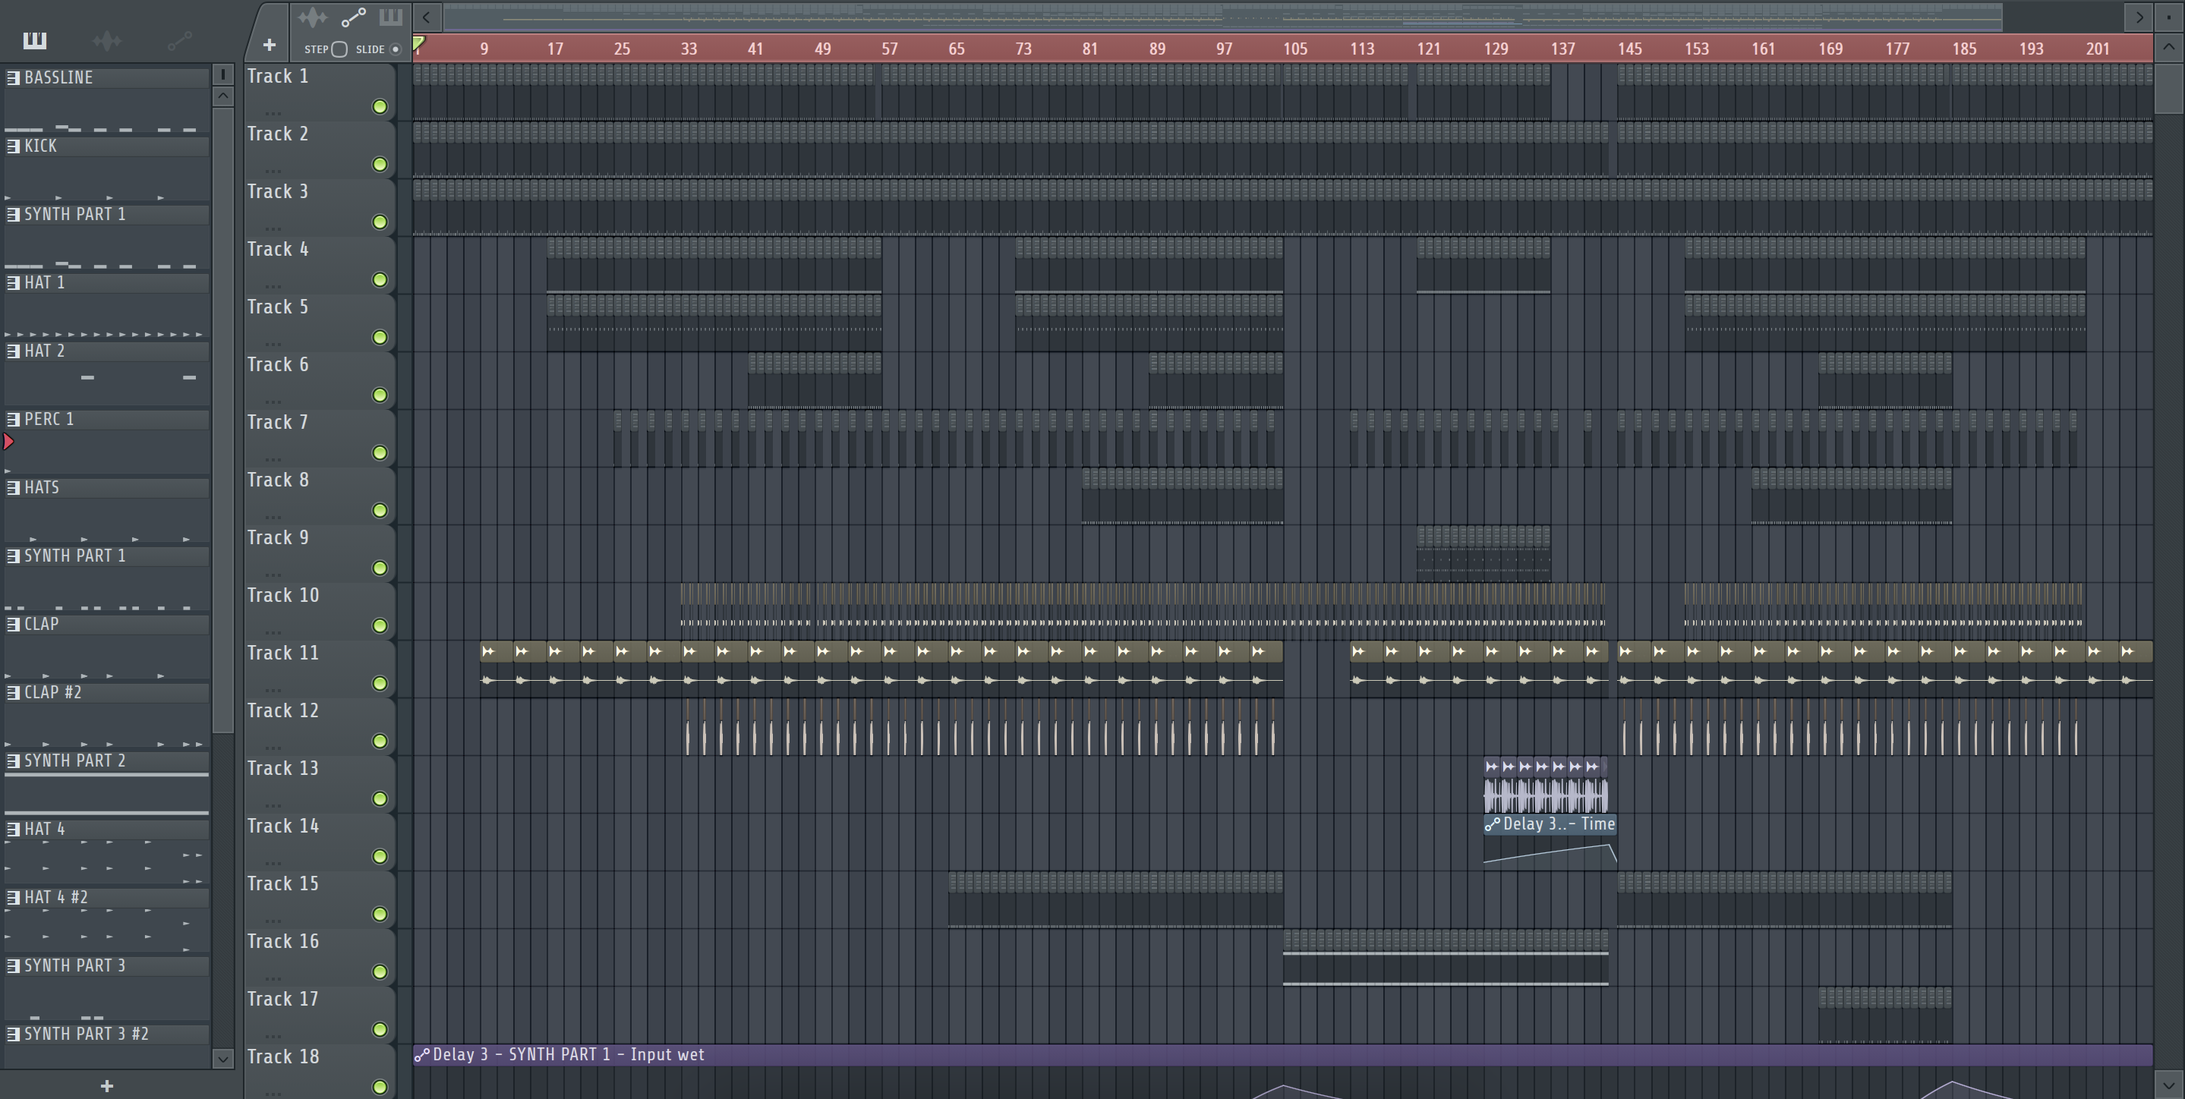This screenshot has width=2185, height=1099.
Task: Click the playlist vertical scrollbar handle
Action: (x=2169, y=87)
